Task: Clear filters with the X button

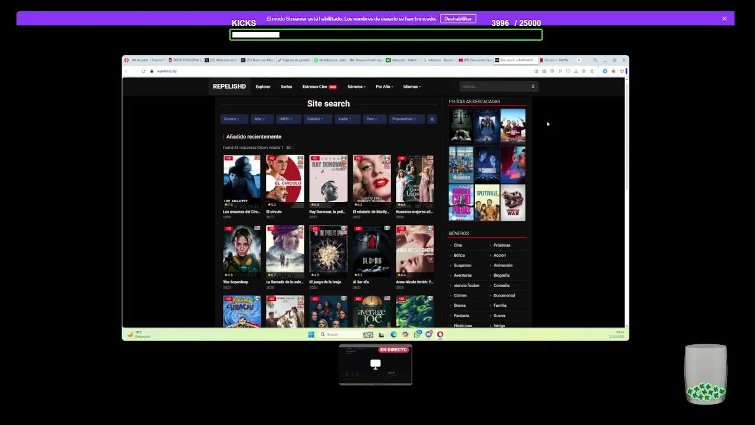Action: (x=432, y=119)
